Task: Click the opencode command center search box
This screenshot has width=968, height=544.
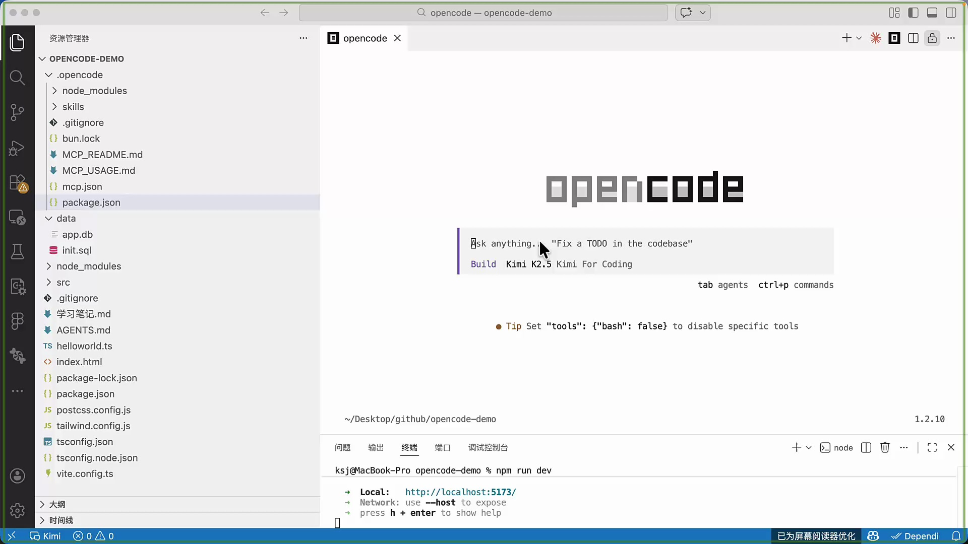Action: point(483,13)
